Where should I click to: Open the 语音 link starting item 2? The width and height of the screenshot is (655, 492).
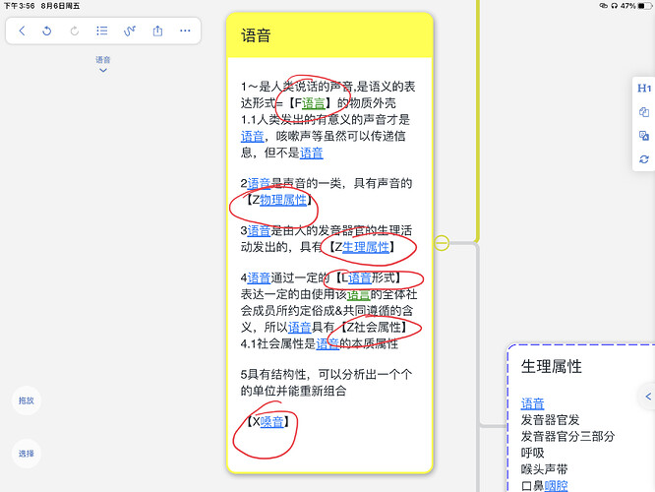click(259, 183)
